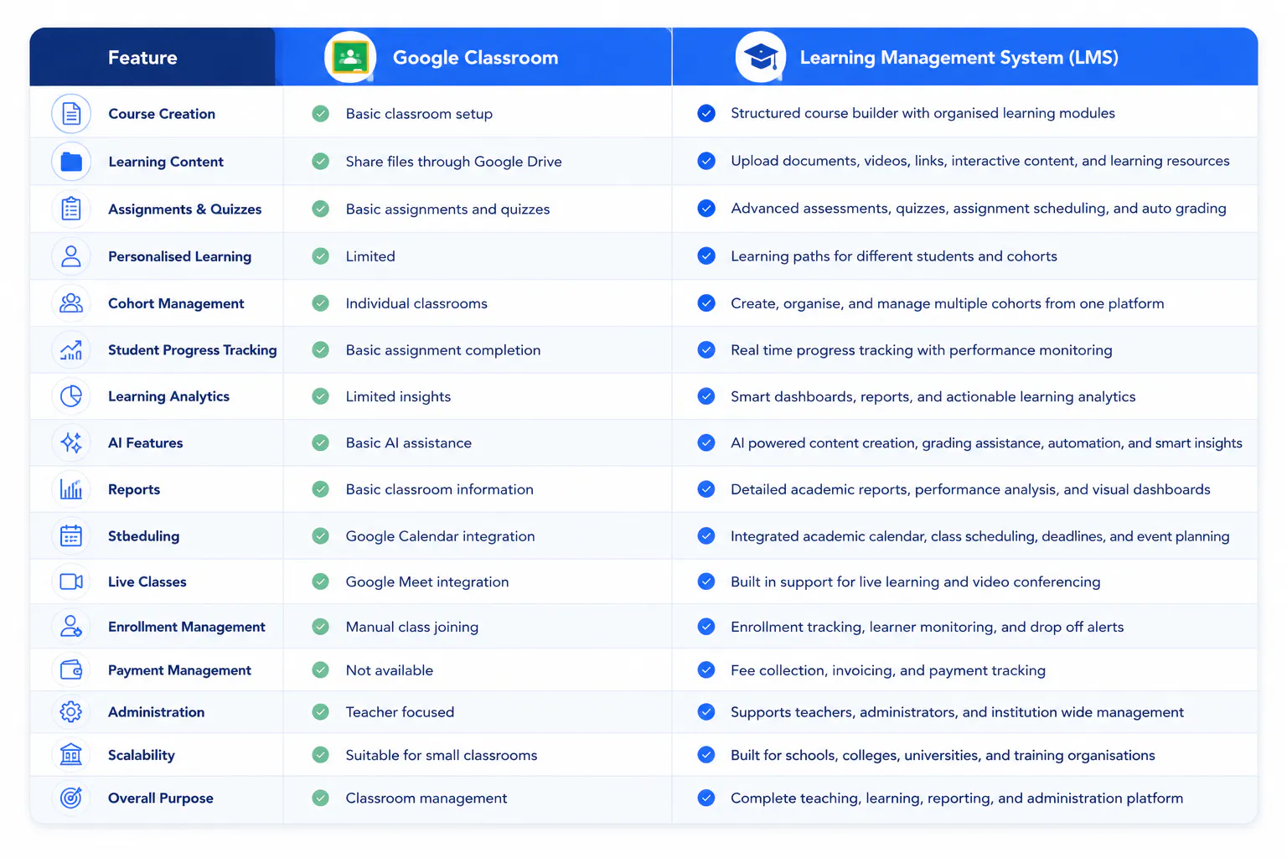Click blue check beside Fee collection, invoicing
Viewport: 1287px width, 858px height.
click(x=706, y=670)
